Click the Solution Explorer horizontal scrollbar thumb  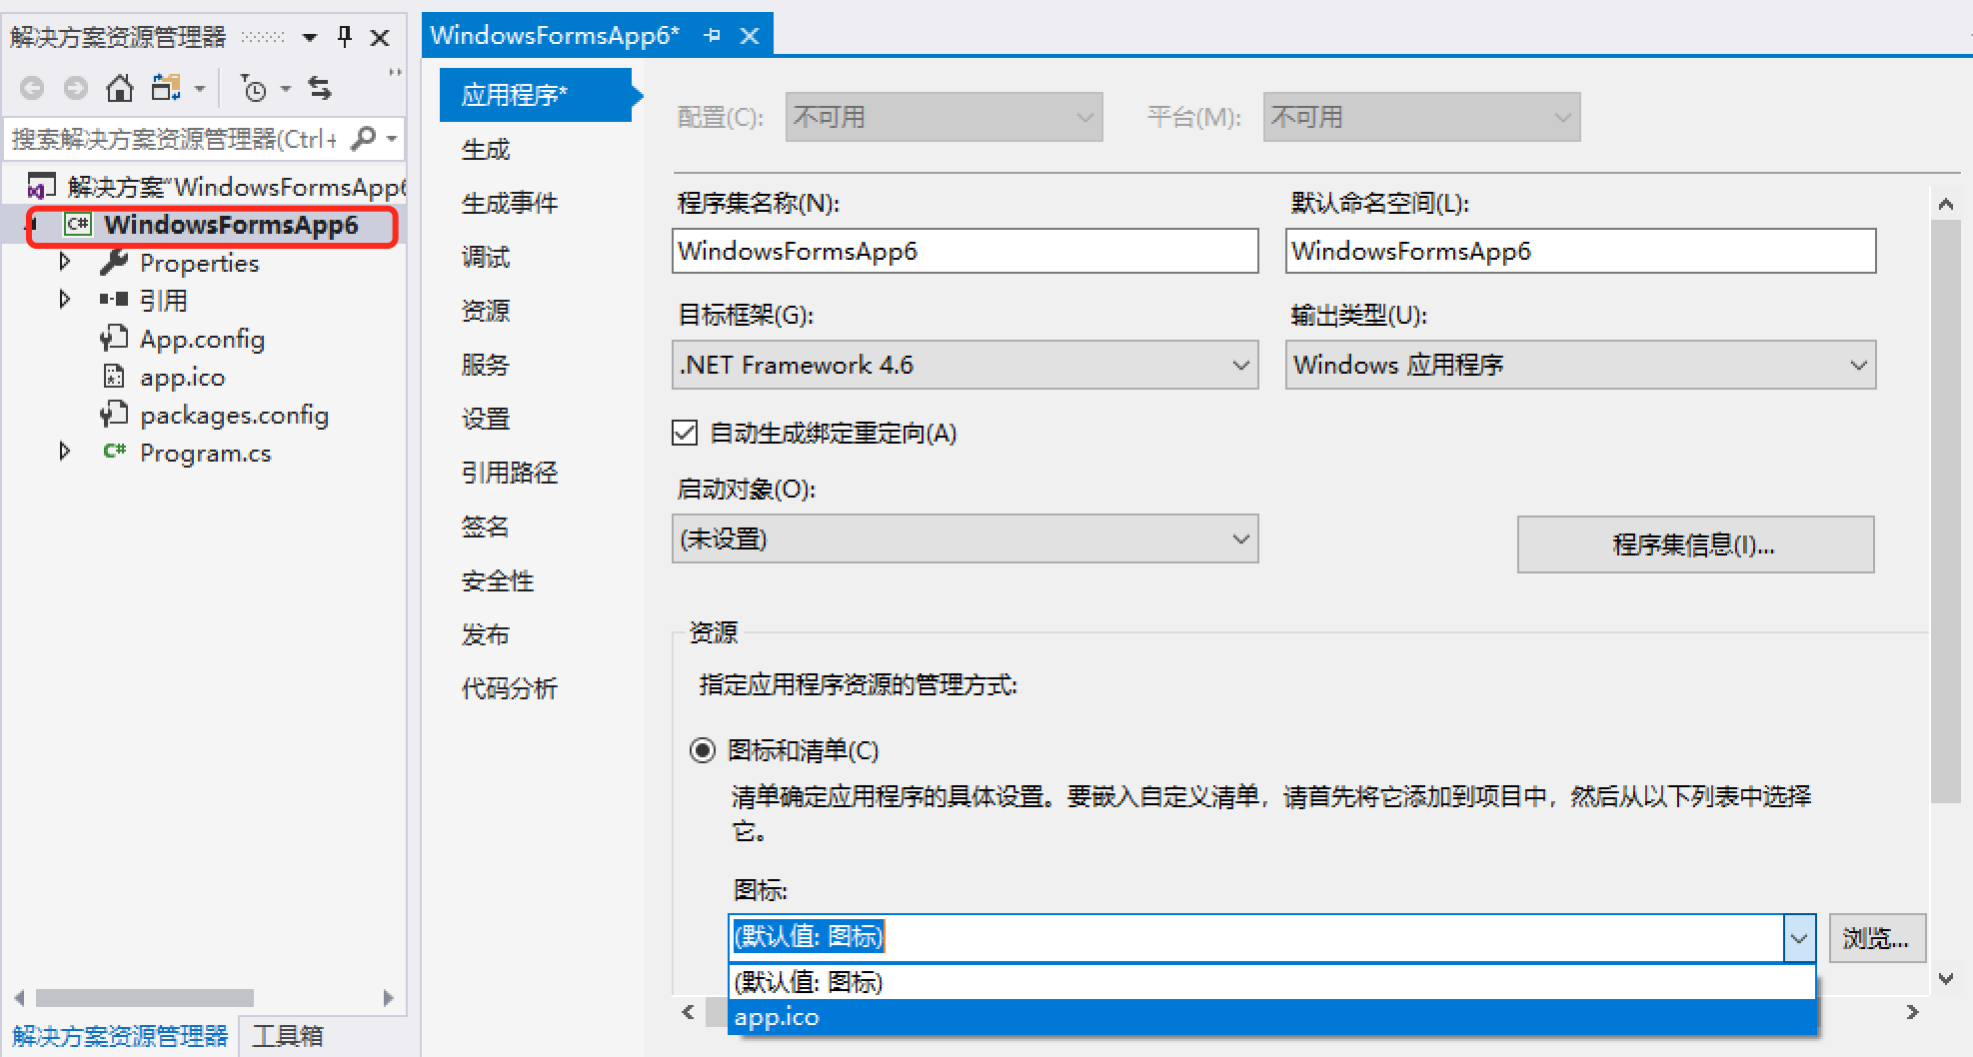click(x=145, y=997)
